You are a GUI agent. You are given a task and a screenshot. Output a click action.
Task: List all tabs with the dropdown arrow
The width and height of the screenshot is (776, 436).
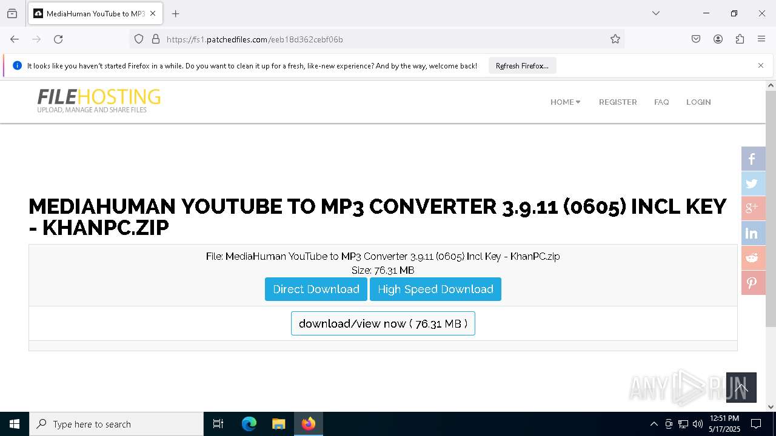(x=655, y=13)
